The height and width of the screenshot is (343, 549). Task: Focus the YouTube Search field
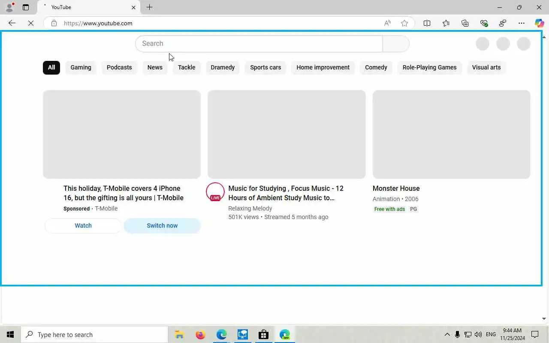pos(259,44)
